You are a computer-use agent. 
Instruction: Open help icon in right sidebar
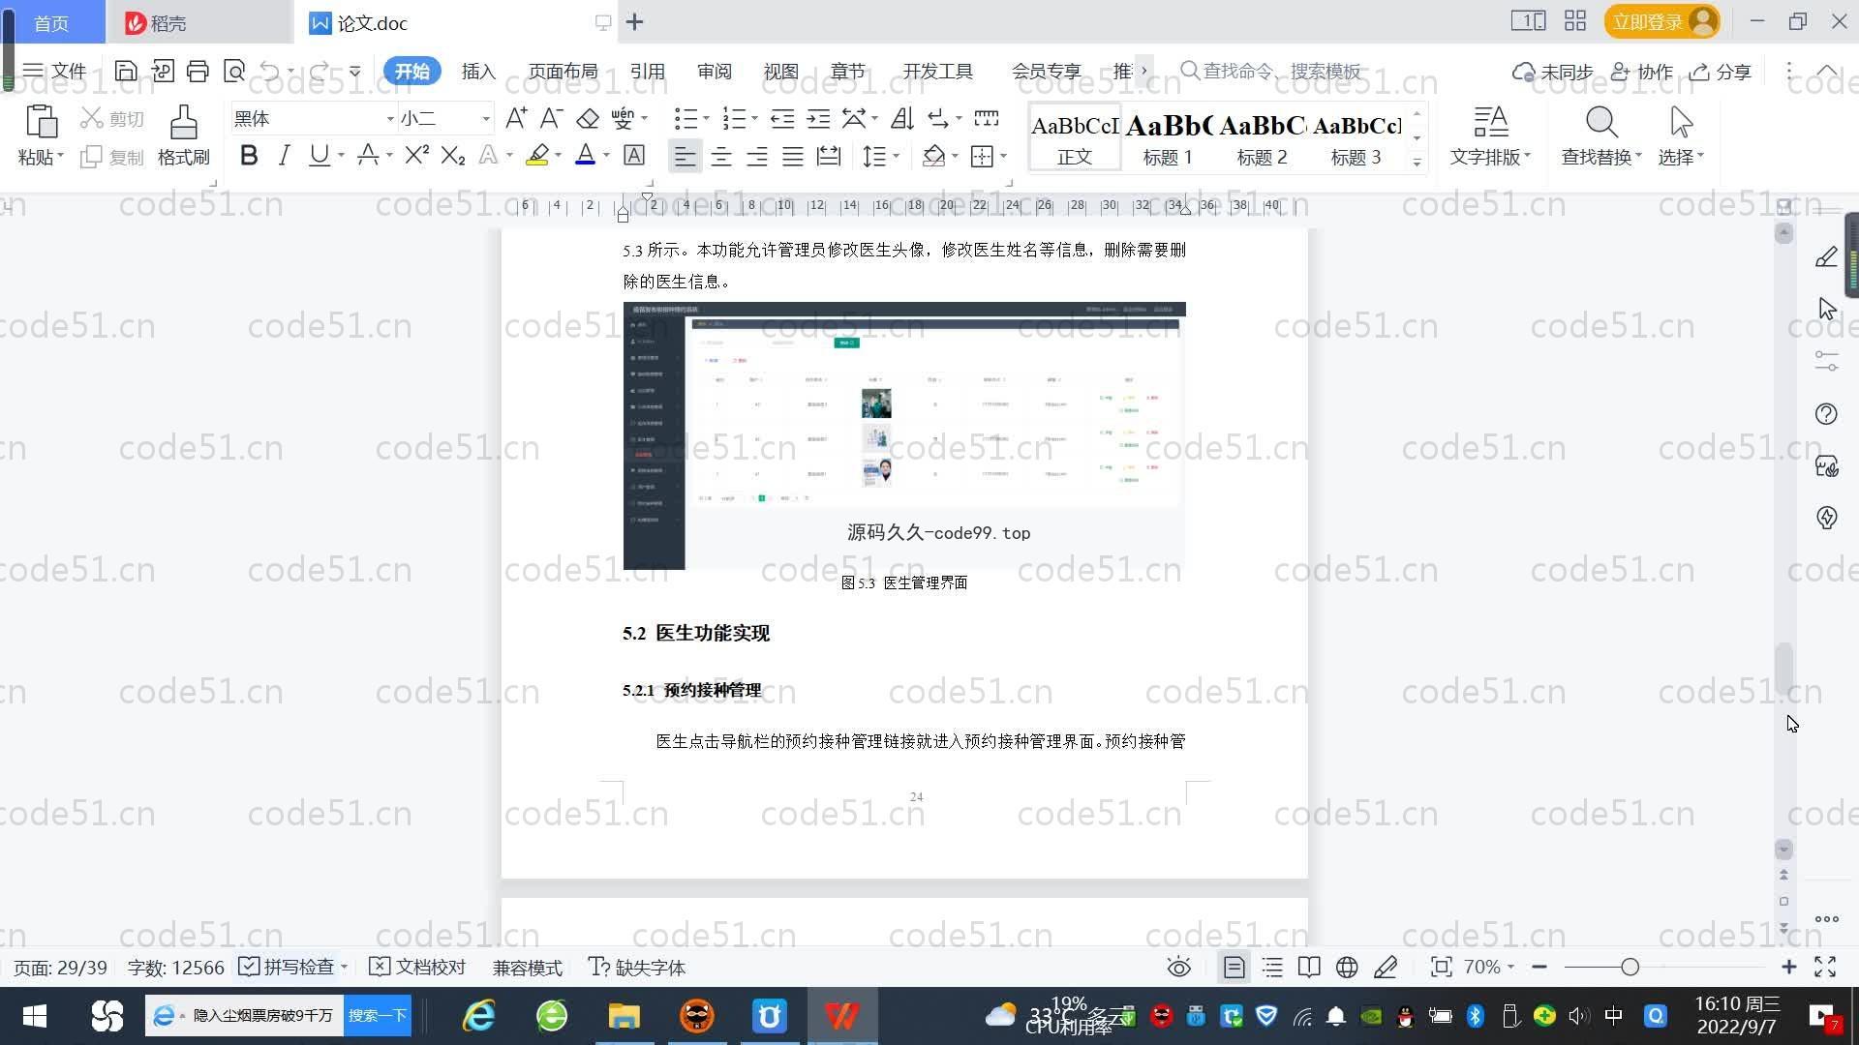pos(1826,414)
